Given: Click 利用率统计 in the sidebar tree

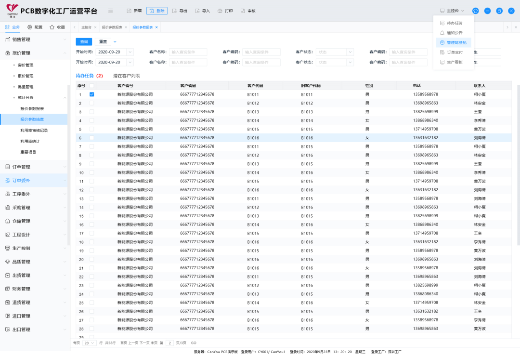Looking at the screenshot, I should [30, 141].
